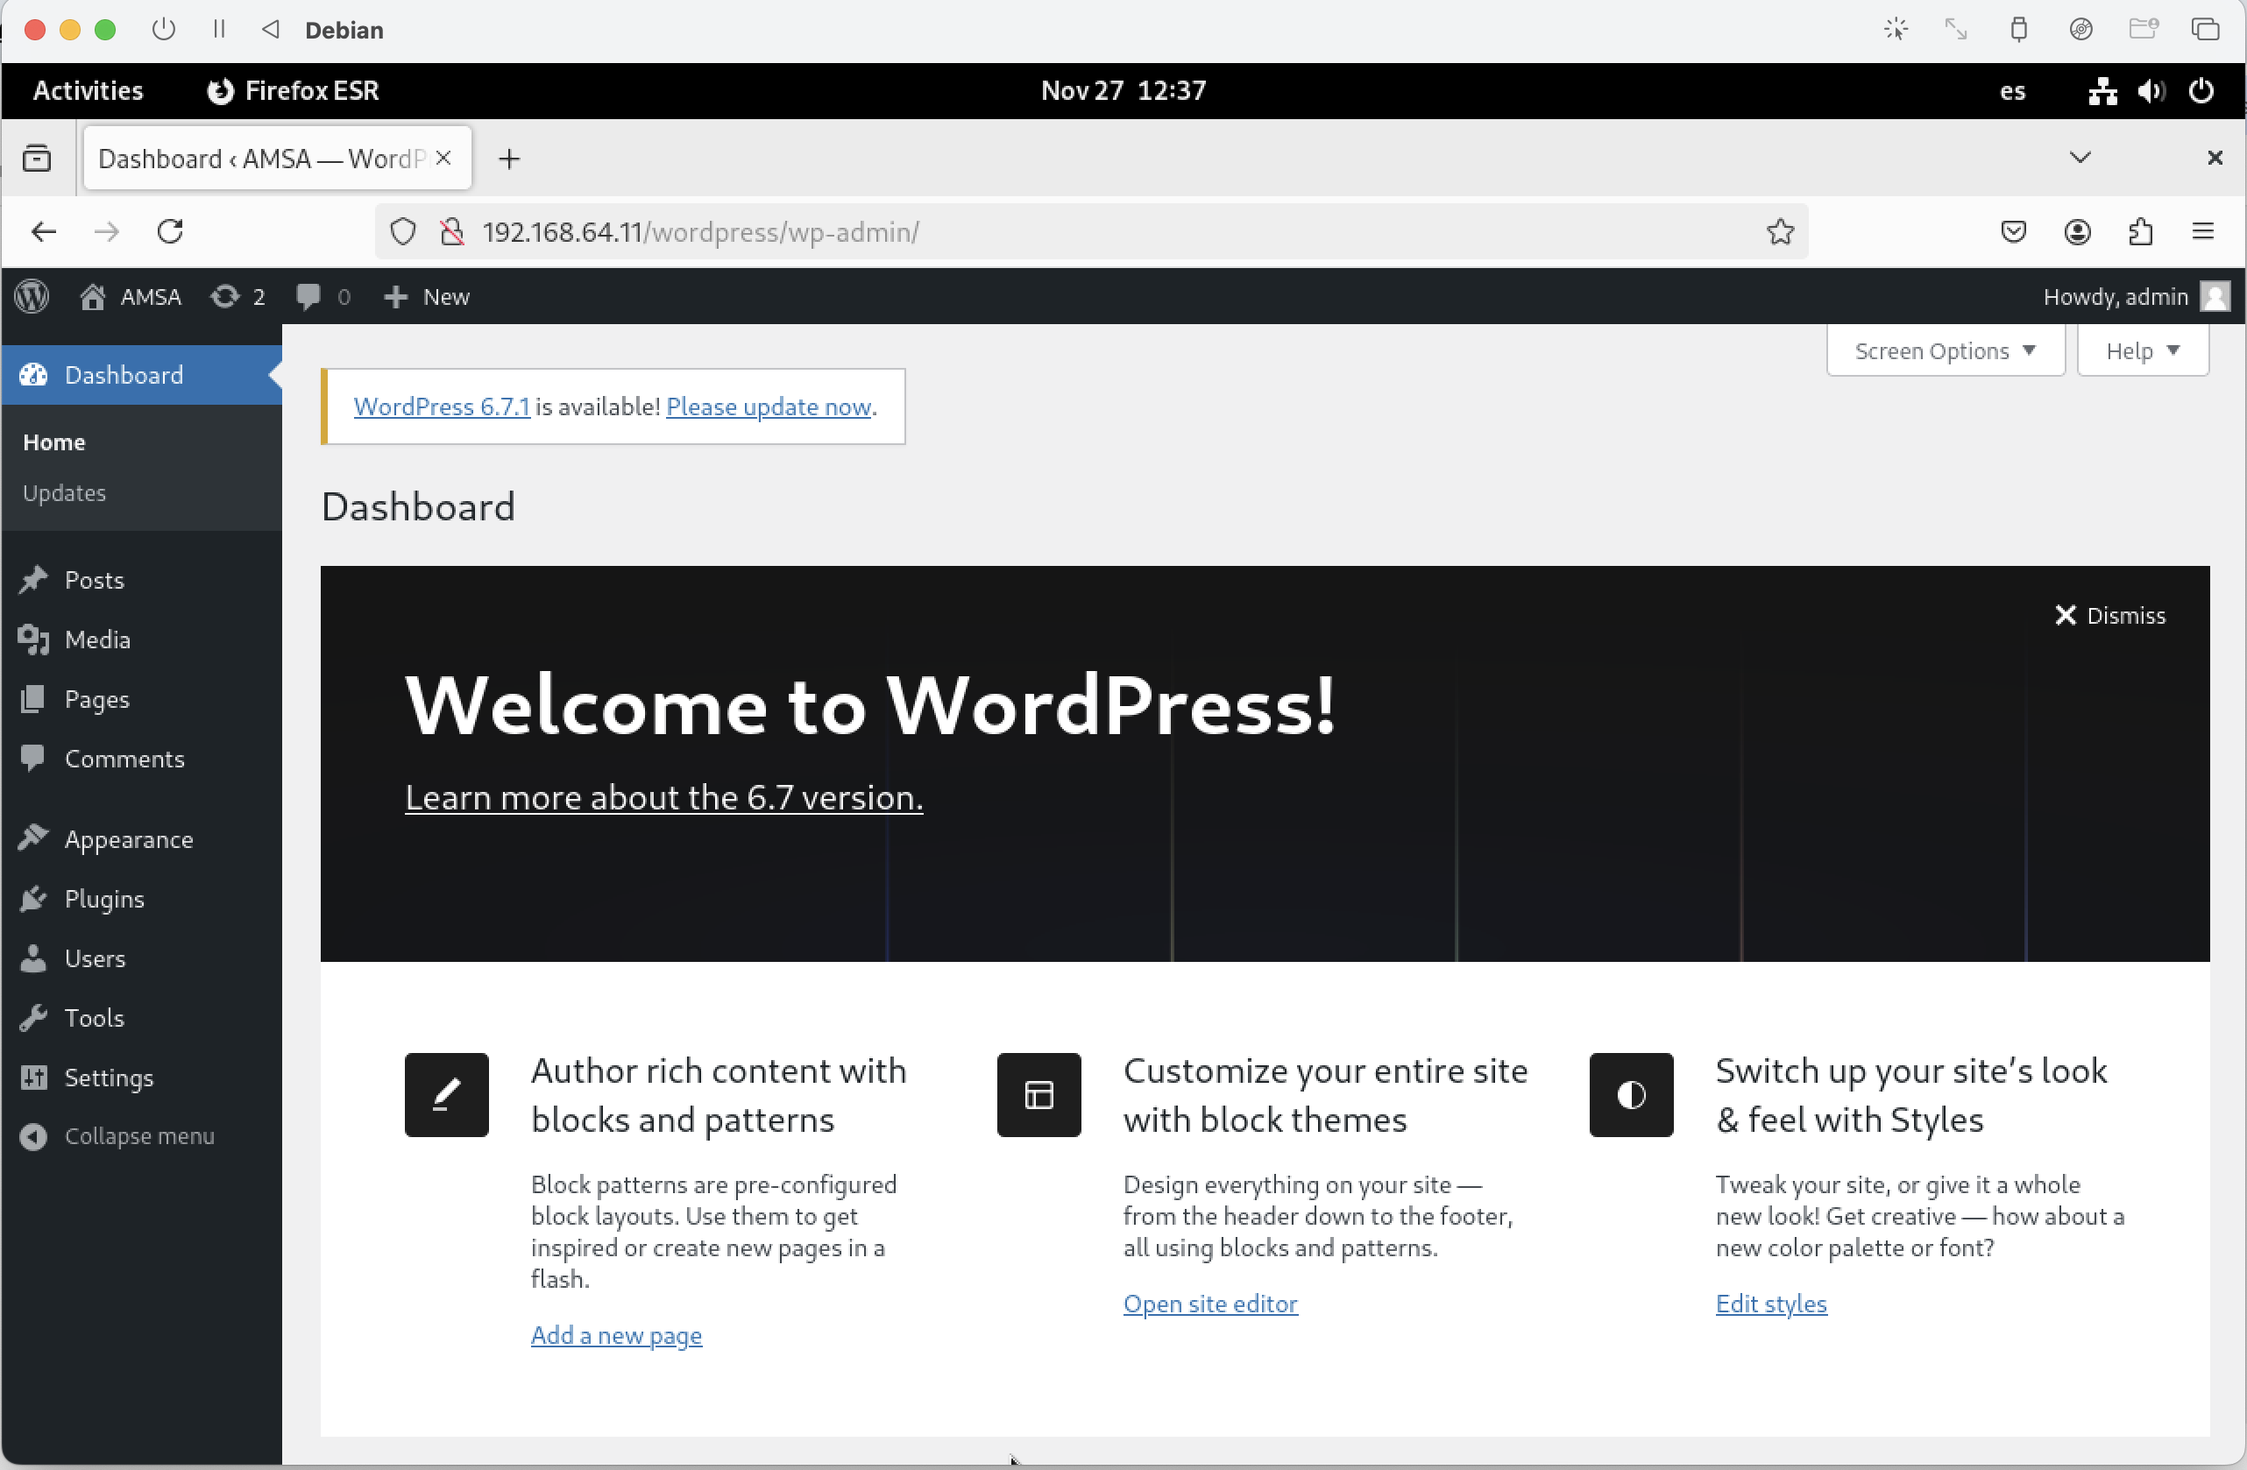Click the layout icon for block themes

point(1038,1094)
